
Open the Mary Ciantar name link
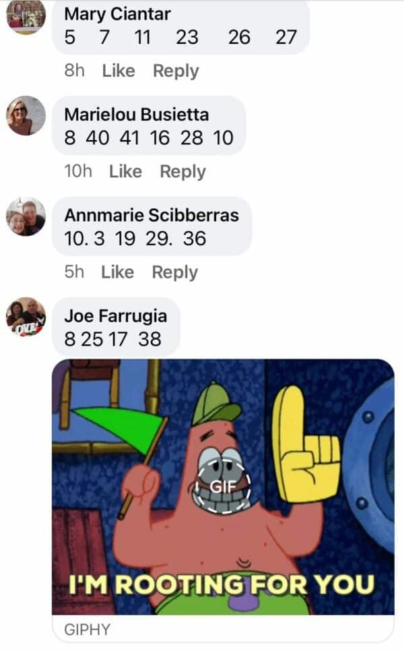[117, 14]
